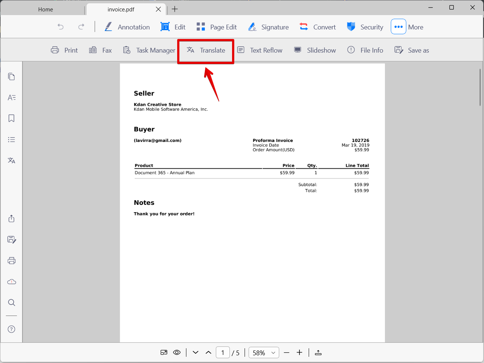This screenshot has width=484, height=363.
Task: Open a new tab with plus
Action: point(175,9)
